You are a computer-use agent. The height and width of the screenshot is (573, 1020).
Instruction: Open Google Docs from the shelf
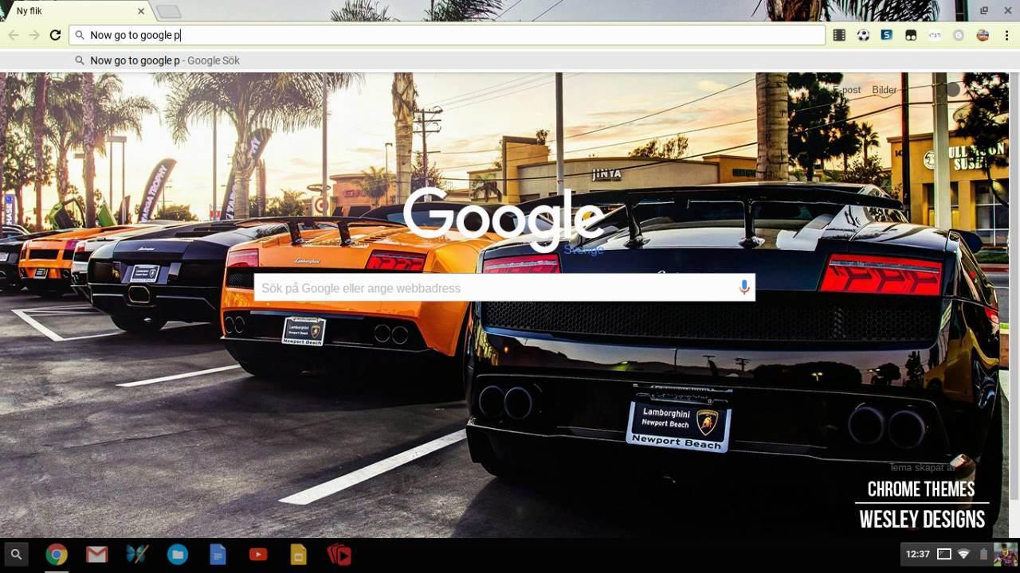218,554
